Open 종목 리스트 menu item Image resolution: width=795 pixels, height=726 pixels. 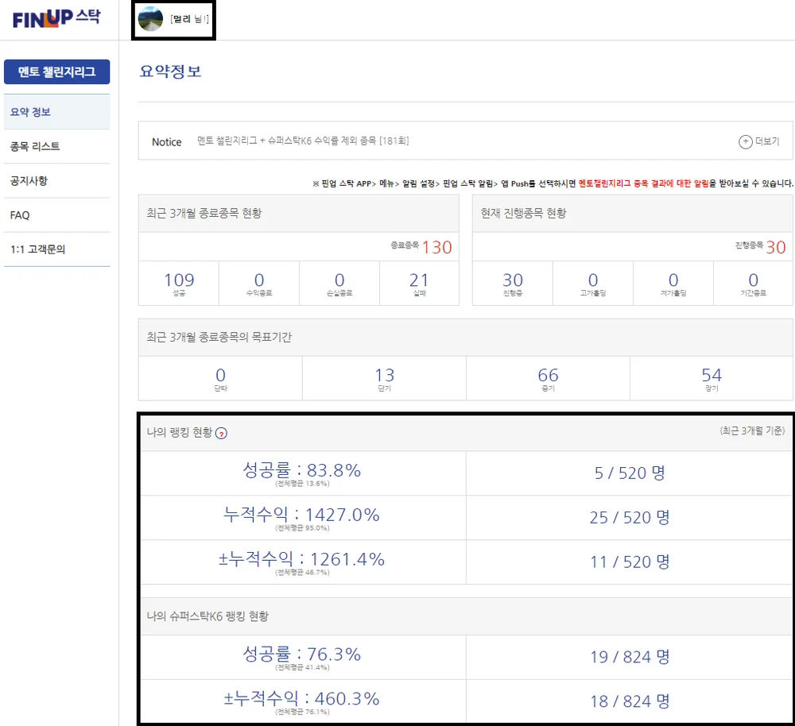(35, 146)
